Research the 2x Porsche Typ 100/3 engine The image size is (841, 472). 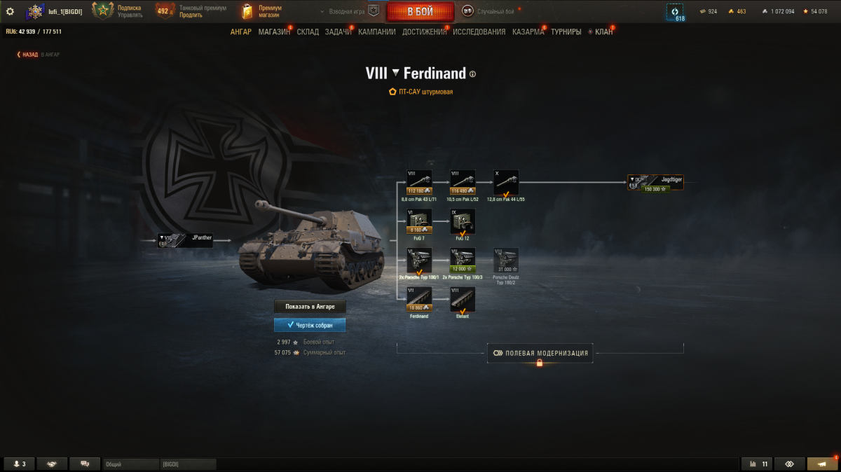(x=463, y=261)
